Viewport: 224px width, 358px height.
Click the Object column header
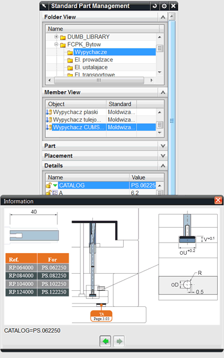[76, 104]
